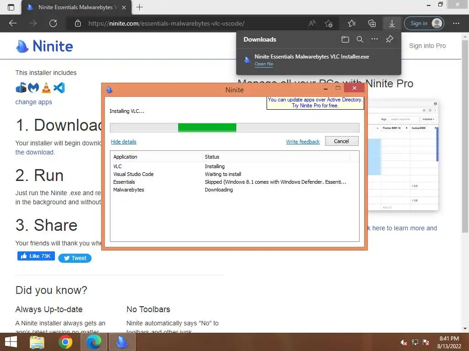Open more options in Downloads panel
Viewport: 469px width, 351px height.
375,39
